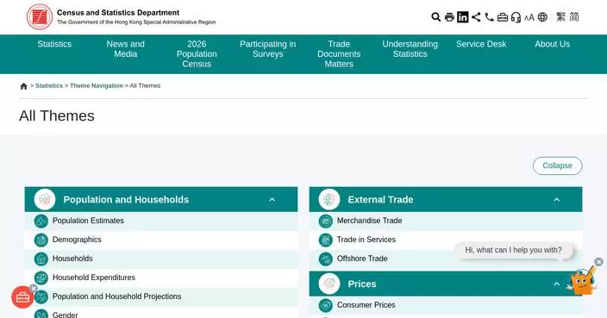Image resolution: width=607 pixels, height=318 pixels.
Task: Open the Service Desk menu
Action: tap(481, 44)
